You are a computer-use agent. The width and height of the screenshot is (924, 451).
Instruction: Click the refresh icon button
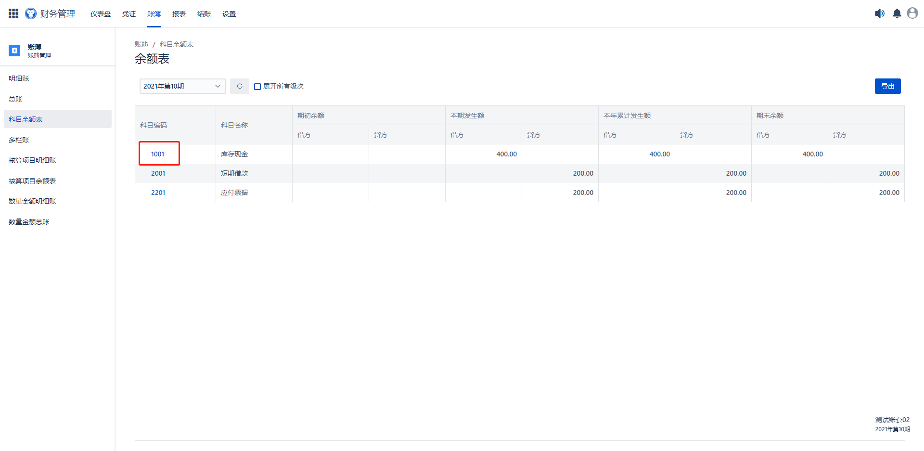click(240, 86)
